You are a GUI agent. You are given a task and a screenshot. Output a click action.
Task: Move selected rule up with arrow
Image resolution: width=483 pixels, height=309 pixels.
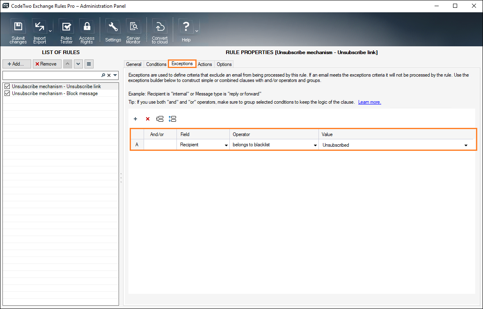click(x=67, y=64)
